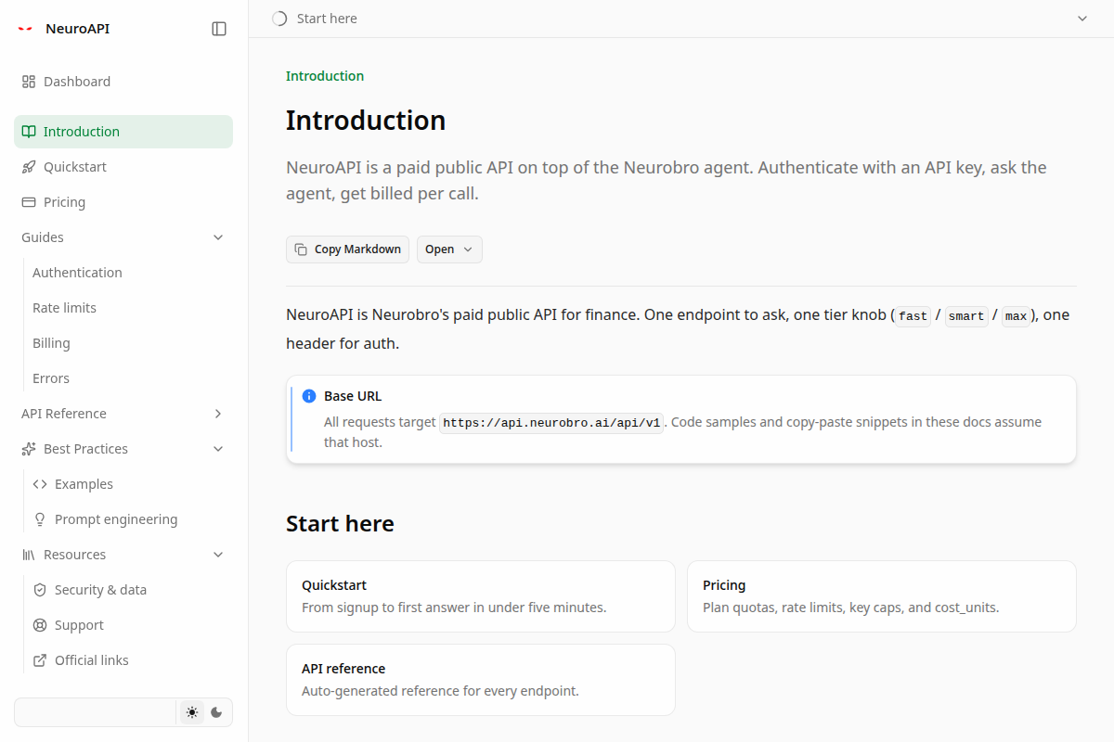Go to Quickstart sidebar page
1114x742 pixels.
point(123,167)
